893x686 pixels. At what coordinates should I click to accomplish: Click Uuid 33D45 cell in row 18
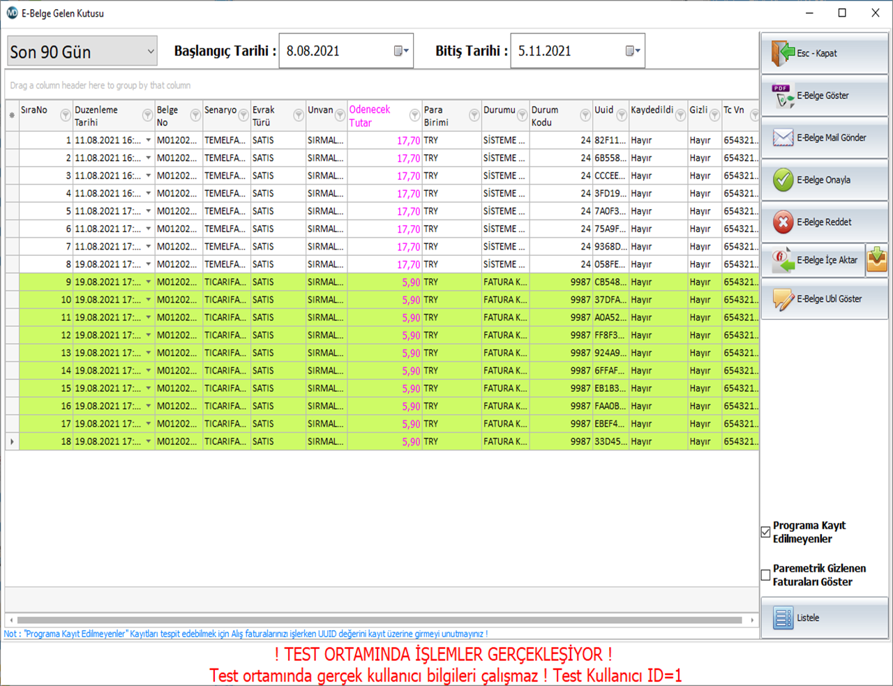pos(610,441)
